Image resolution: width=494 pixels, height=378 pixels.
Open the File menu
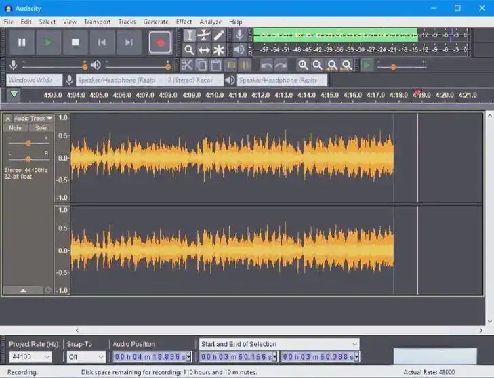coord(9,22)
